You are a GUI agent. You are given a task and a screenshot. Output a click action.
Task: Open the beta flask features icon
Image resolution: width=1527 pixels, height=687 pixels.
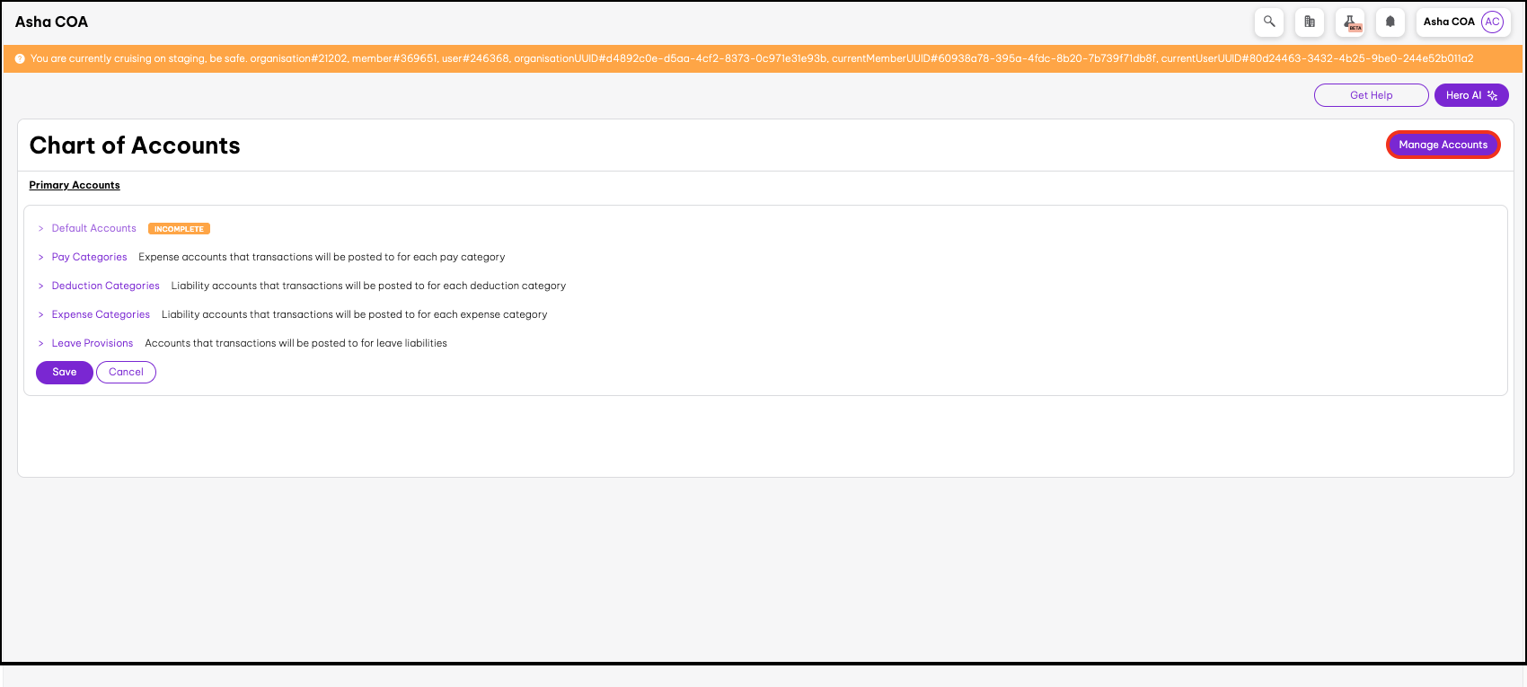tap(1350, 22)
